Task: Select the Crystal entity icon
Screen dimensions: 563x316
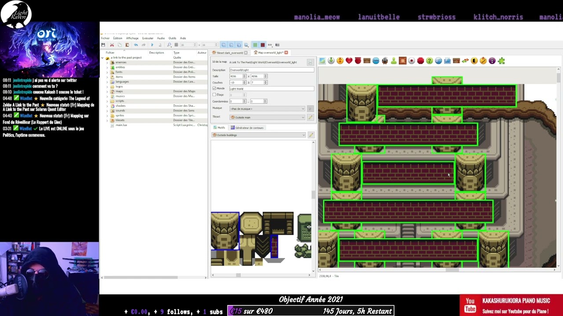Action: [x=439, y=61]
